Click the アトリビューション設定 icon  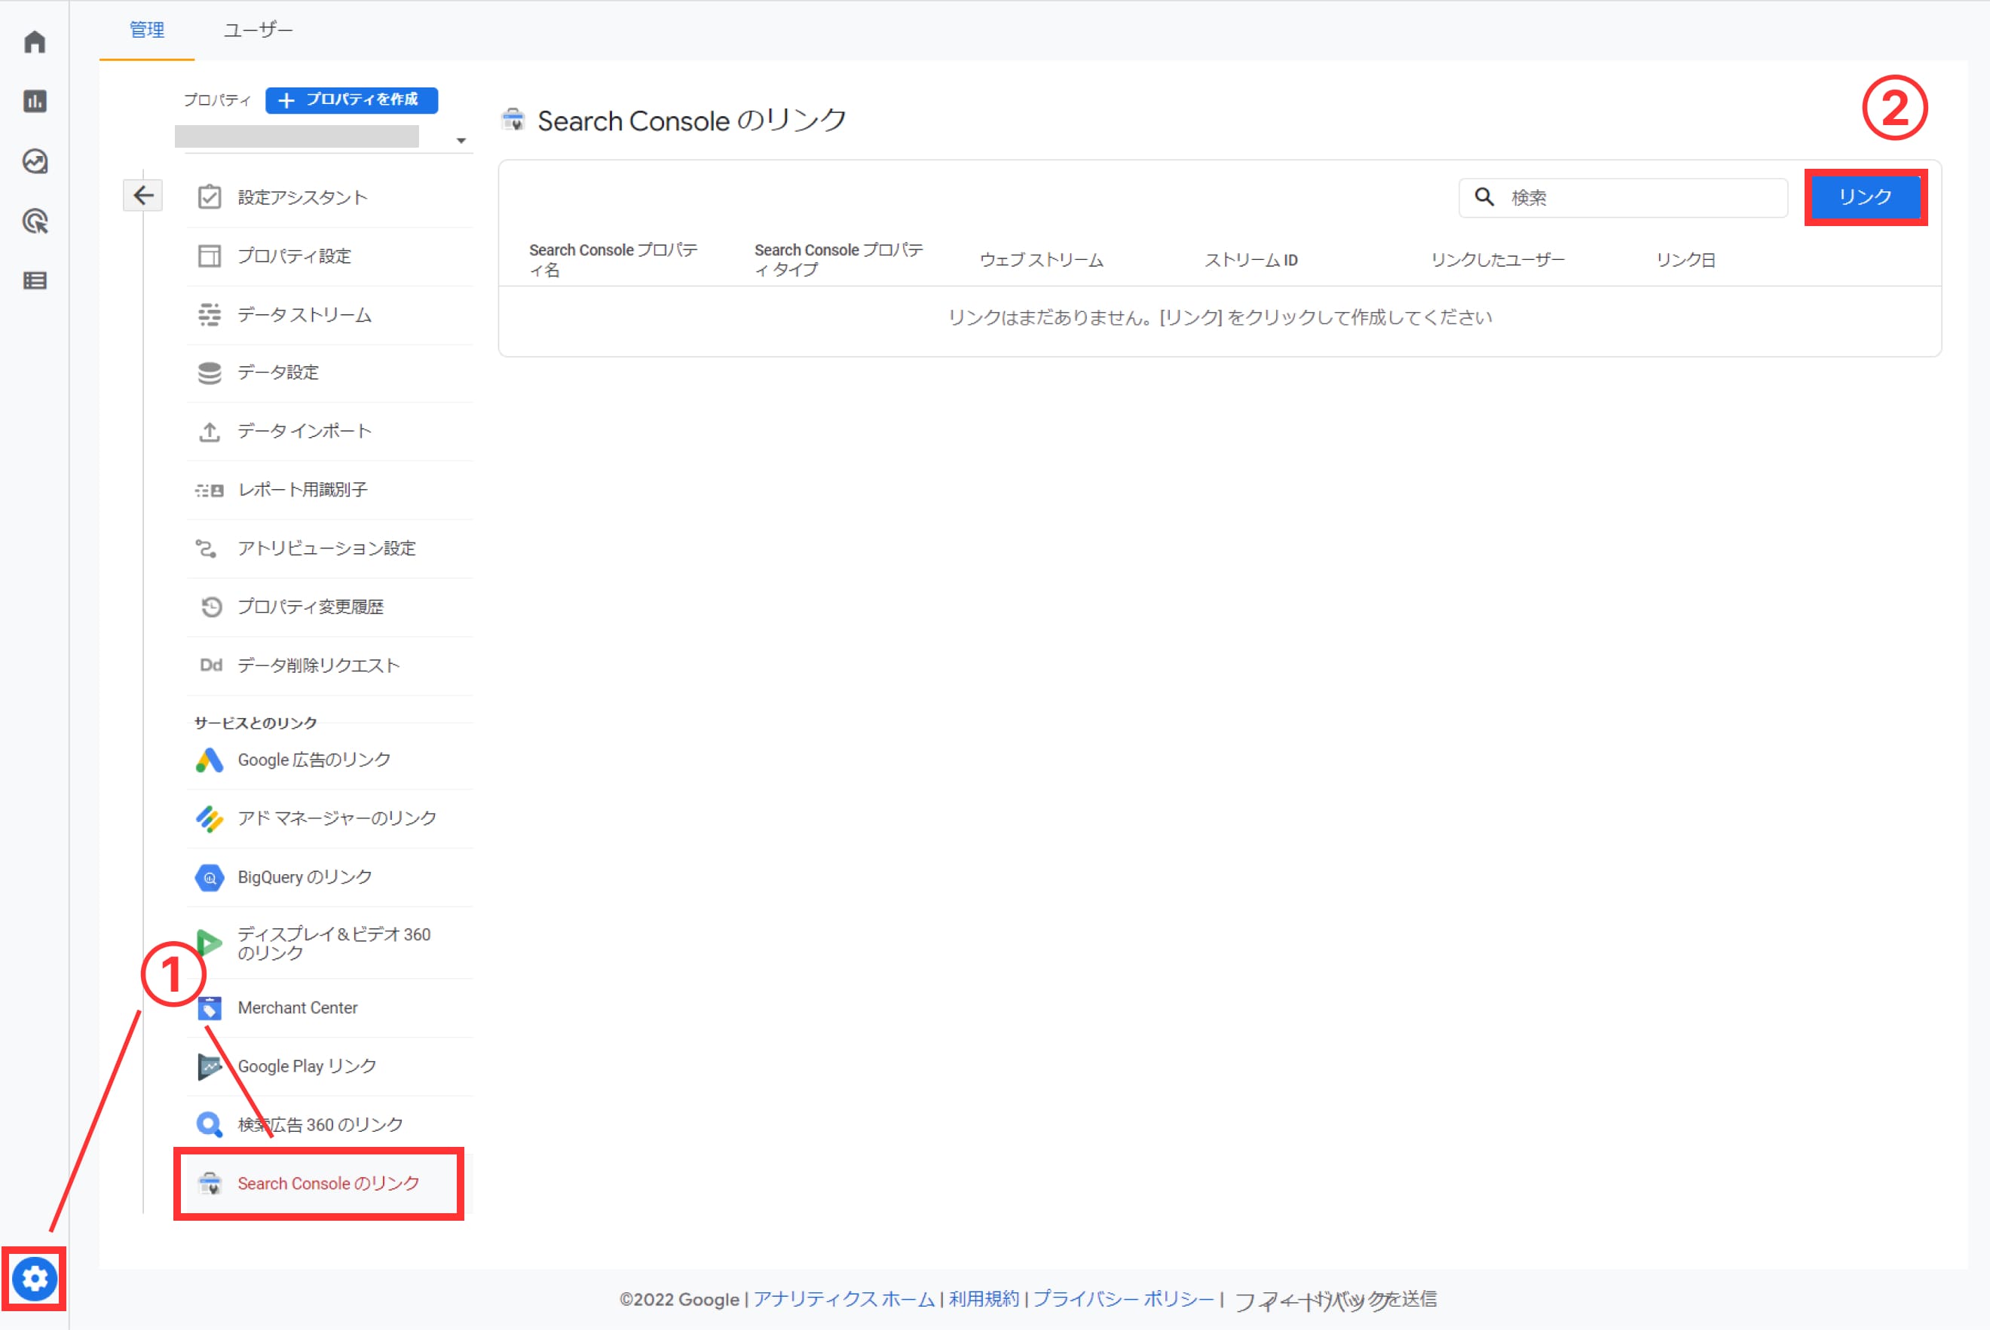[207, 549]
